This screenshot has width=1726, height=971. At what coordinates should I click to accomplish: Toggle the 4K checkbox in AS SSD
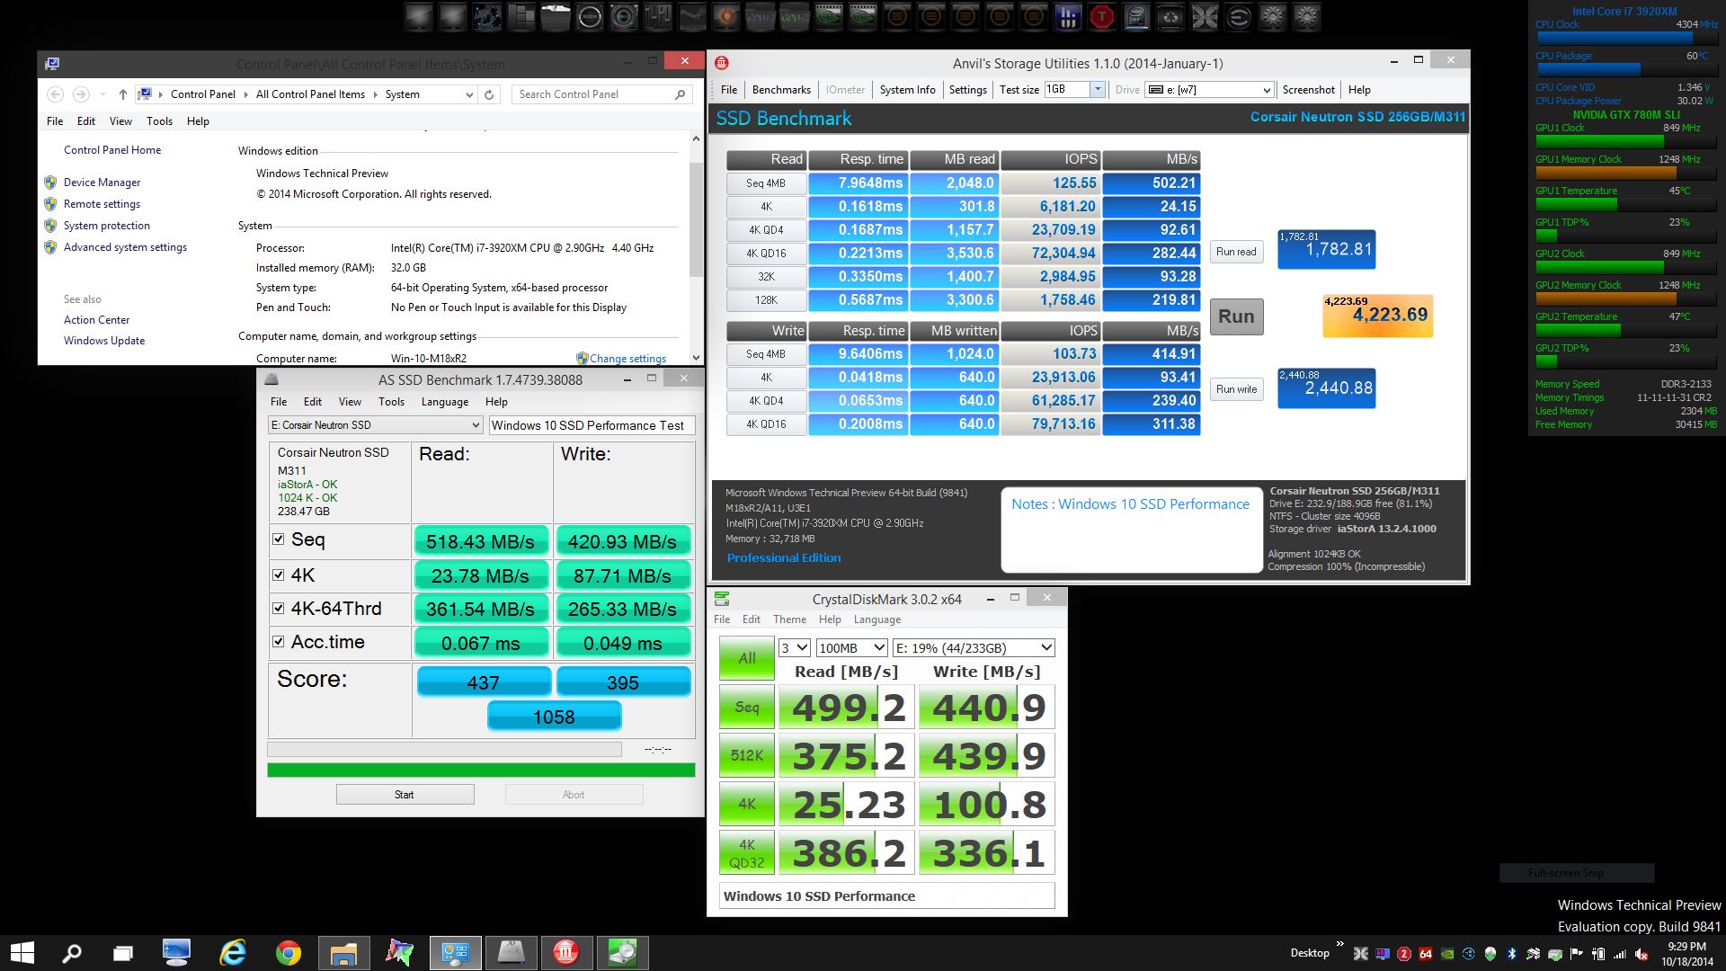tap(279, 575)
